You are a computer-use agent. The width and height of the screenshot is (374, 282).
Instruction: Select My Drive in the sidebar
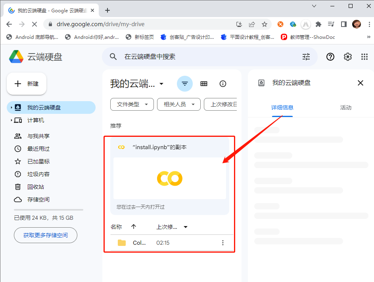point(51,107)
